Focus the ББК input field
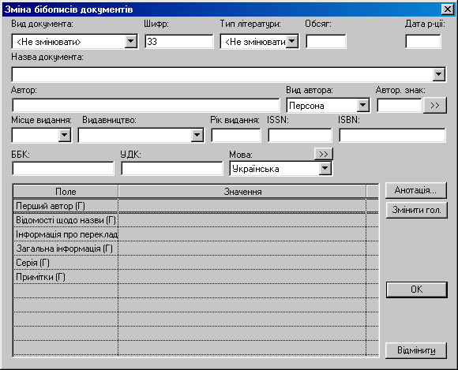This screenshot has width=458, height=370. (63, 169)
